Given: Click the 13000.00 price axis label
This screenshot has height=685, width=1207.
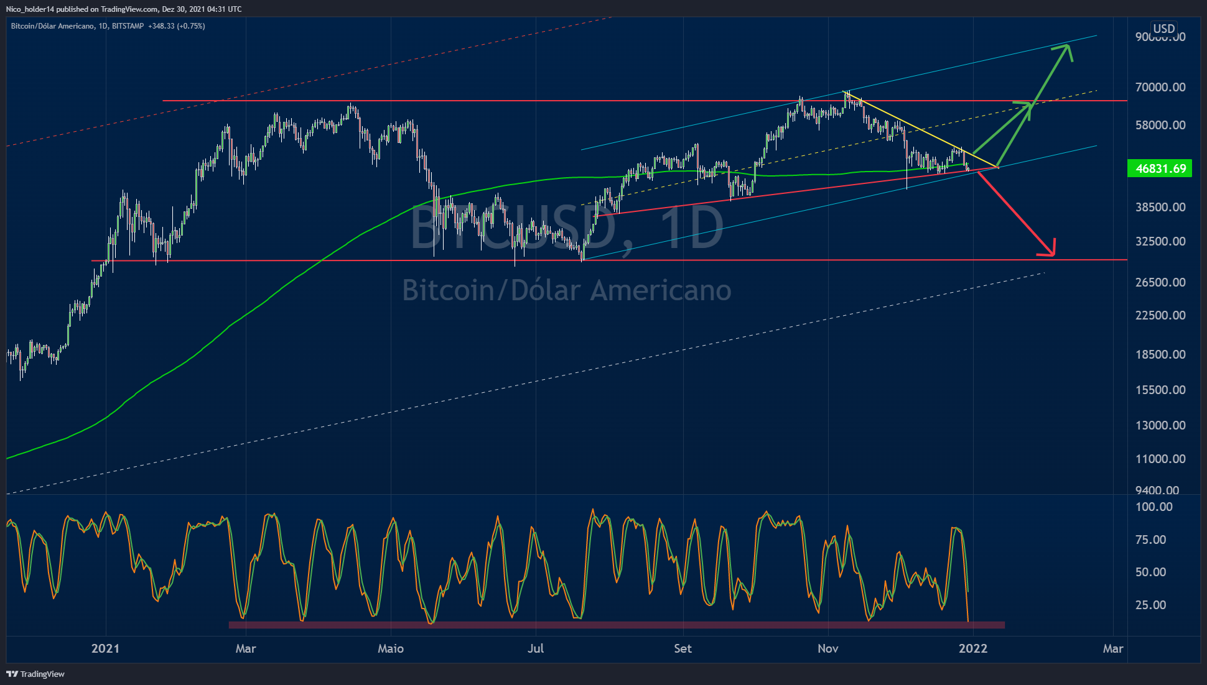Looking at the screenshot, I should [1160, 425].
